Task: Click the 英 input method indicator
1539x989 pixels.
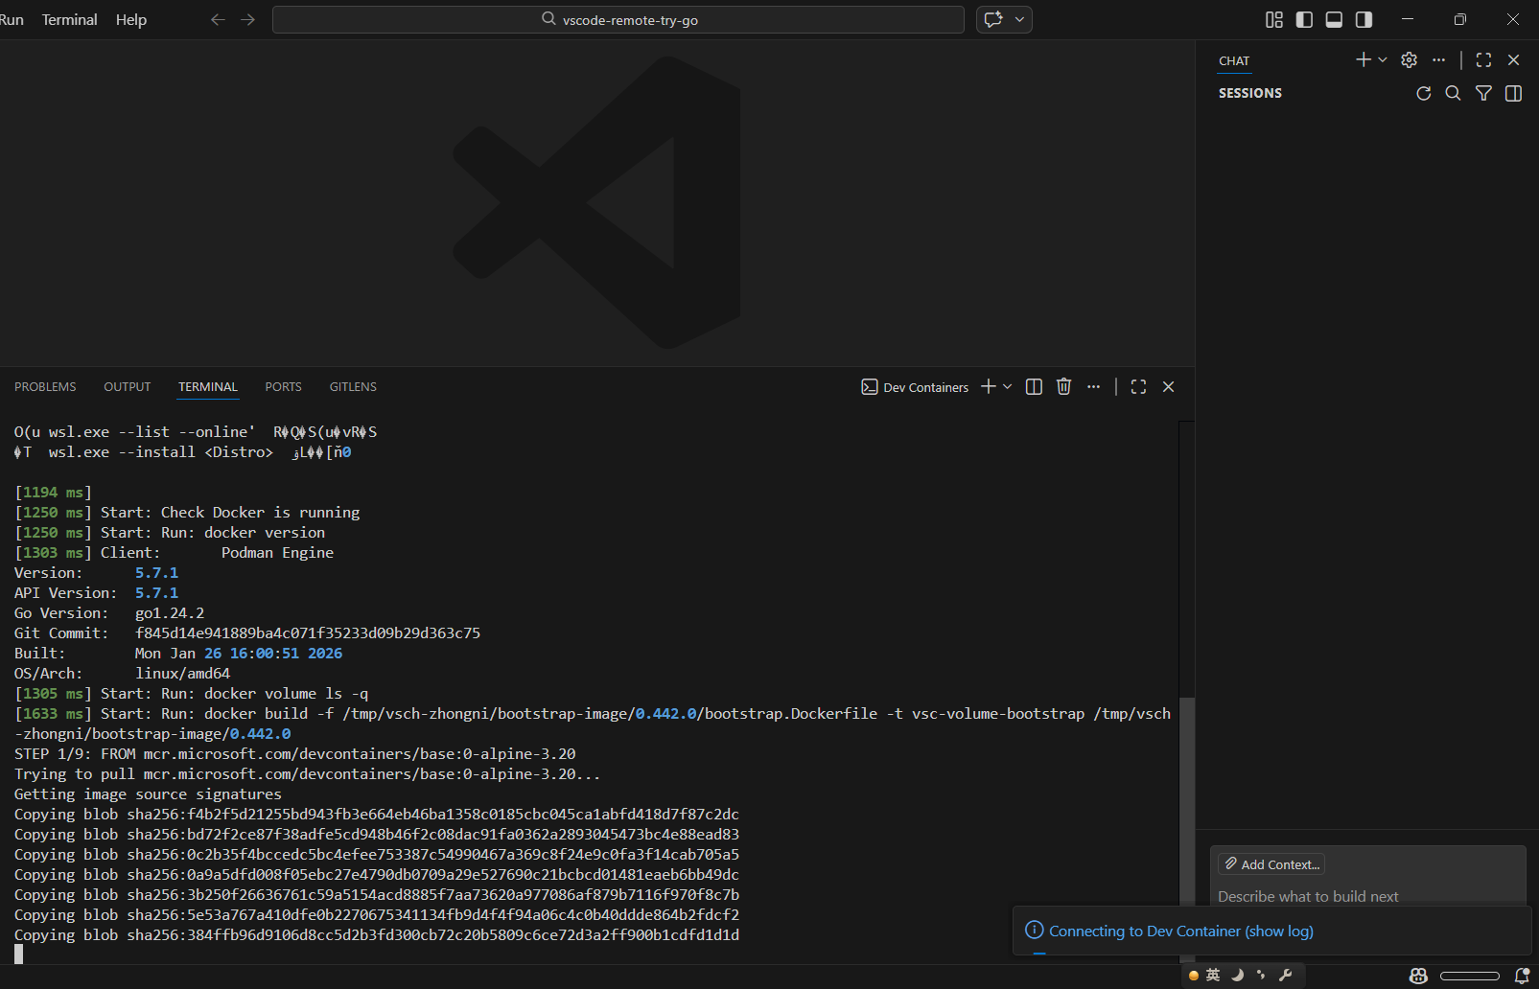Action: [x=1213, y=975]
